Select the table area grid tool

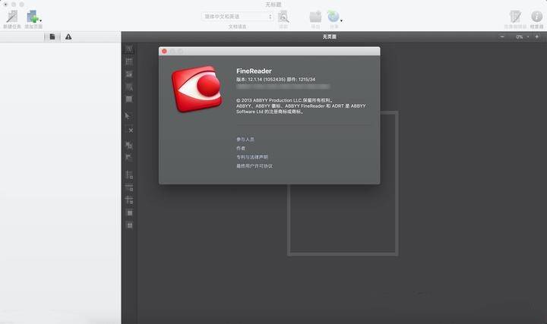tap(129, 61)
